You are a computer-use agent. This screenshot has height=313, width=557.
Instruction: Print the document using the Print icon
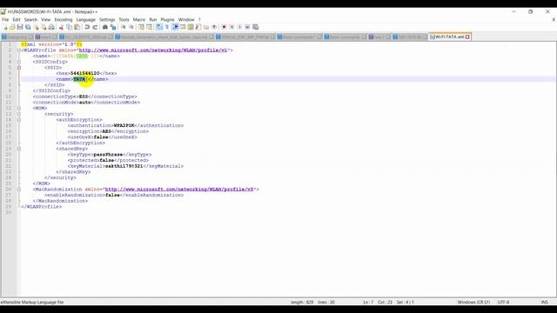[x=51, y=27]
